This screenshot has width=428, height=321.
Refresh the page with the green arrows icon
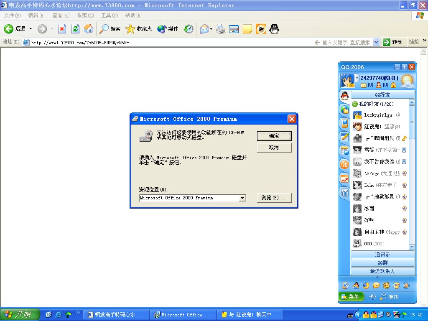point(75,29)
